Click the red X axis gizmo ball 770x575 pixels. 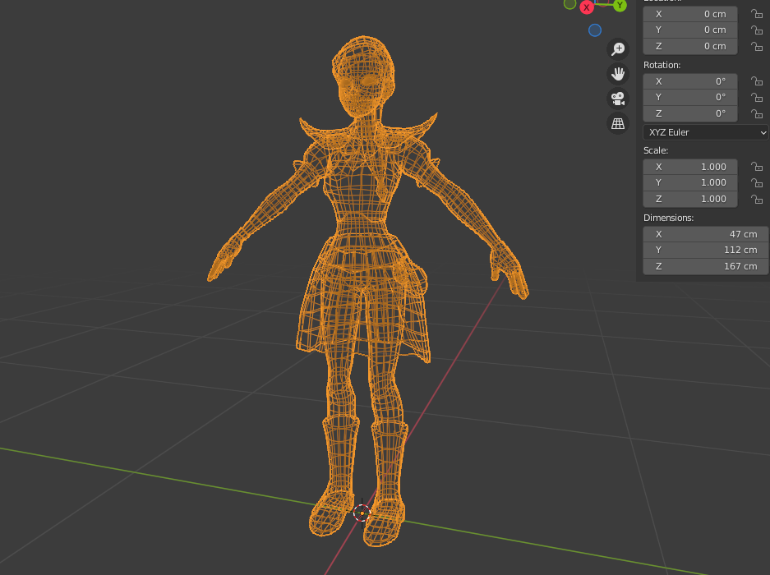[587, 7]
